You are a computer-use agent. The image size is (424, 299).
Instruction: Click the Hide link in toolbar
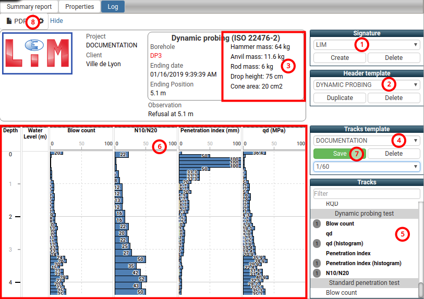click(x=56, y=21)
